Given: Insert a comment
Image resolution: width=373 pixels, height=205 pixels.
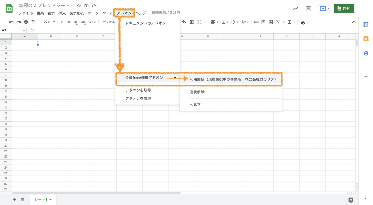Looking at the screenshot, I should pyautogui.click(x=263, y=22).
